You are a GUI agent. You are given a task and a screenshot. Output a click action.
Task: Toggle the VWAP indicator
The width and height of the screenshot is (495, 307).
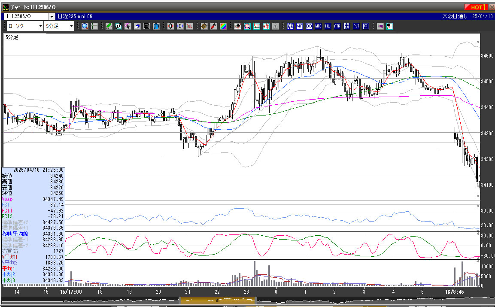(x=290, y=26)
